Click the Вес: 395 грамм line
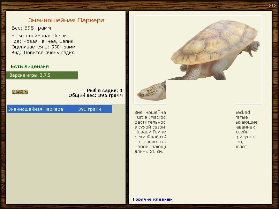 [x=31, y=28]
